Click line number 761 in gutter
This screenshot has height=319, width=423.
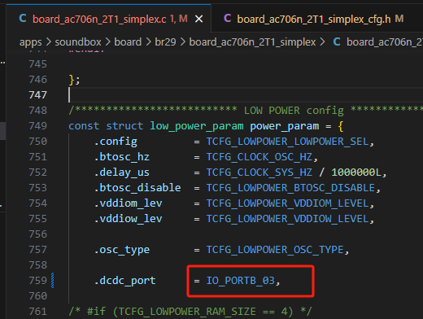(37, 312)
